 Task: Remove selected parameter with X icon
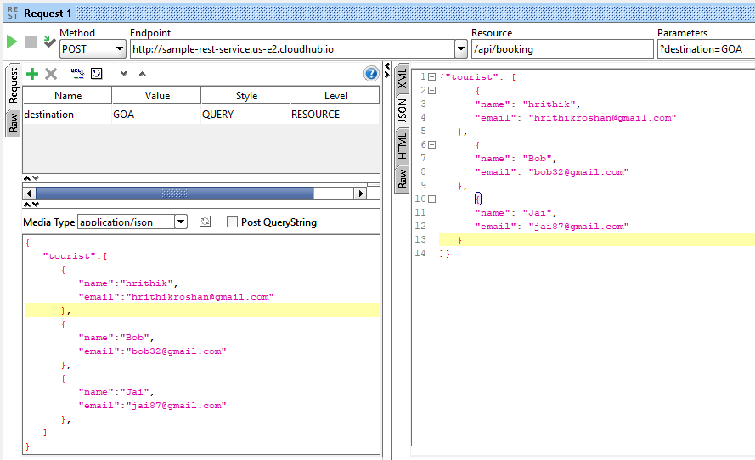[x=51, y=74]
